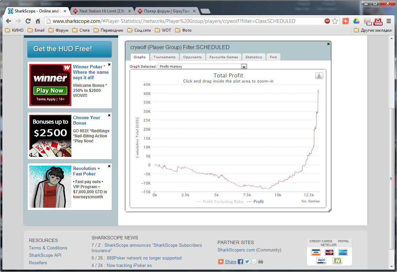Share the page on Facebook
Viewport: 397px width, 272px height.
240,262
